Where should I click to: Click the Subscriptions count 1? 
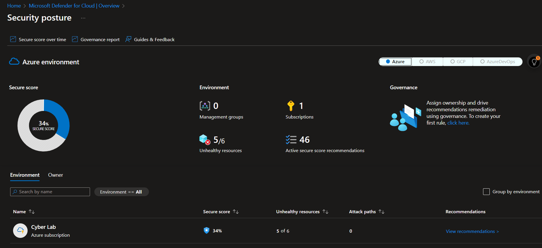(301, 106)
